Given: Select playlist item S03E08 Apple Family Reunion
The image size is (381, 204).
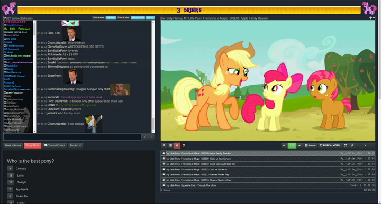Looking at the screenshot, I should 268,153.
